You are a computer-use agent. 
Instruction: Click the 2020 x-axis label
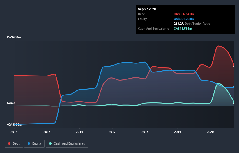coord(210,132)
